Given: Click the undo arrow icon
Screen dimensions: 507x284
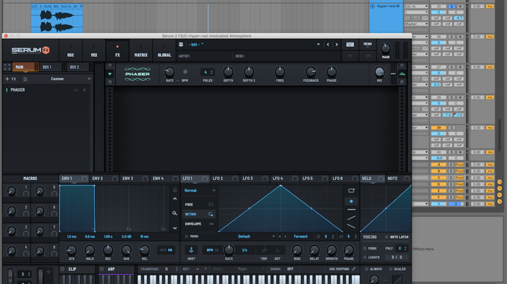Looking at the screenshot, I should point(350,56).
